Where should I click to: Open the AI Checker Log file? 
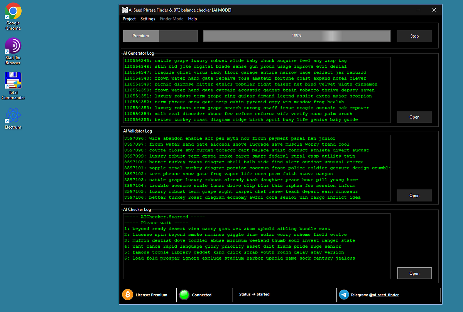coord(414,273)
